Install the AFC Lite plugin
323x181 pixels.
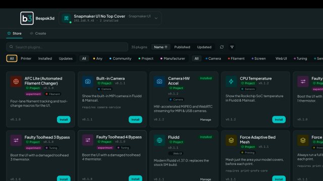[64, 120]
